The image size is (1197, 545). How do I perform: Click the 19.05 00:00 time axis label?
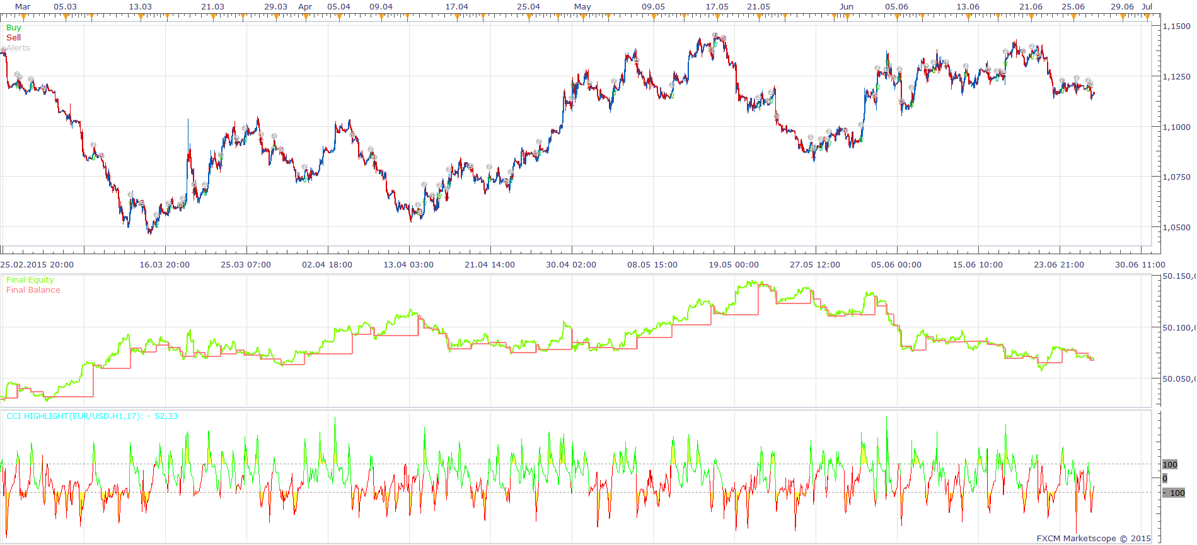pyautogui.click(x=734, y=265)
